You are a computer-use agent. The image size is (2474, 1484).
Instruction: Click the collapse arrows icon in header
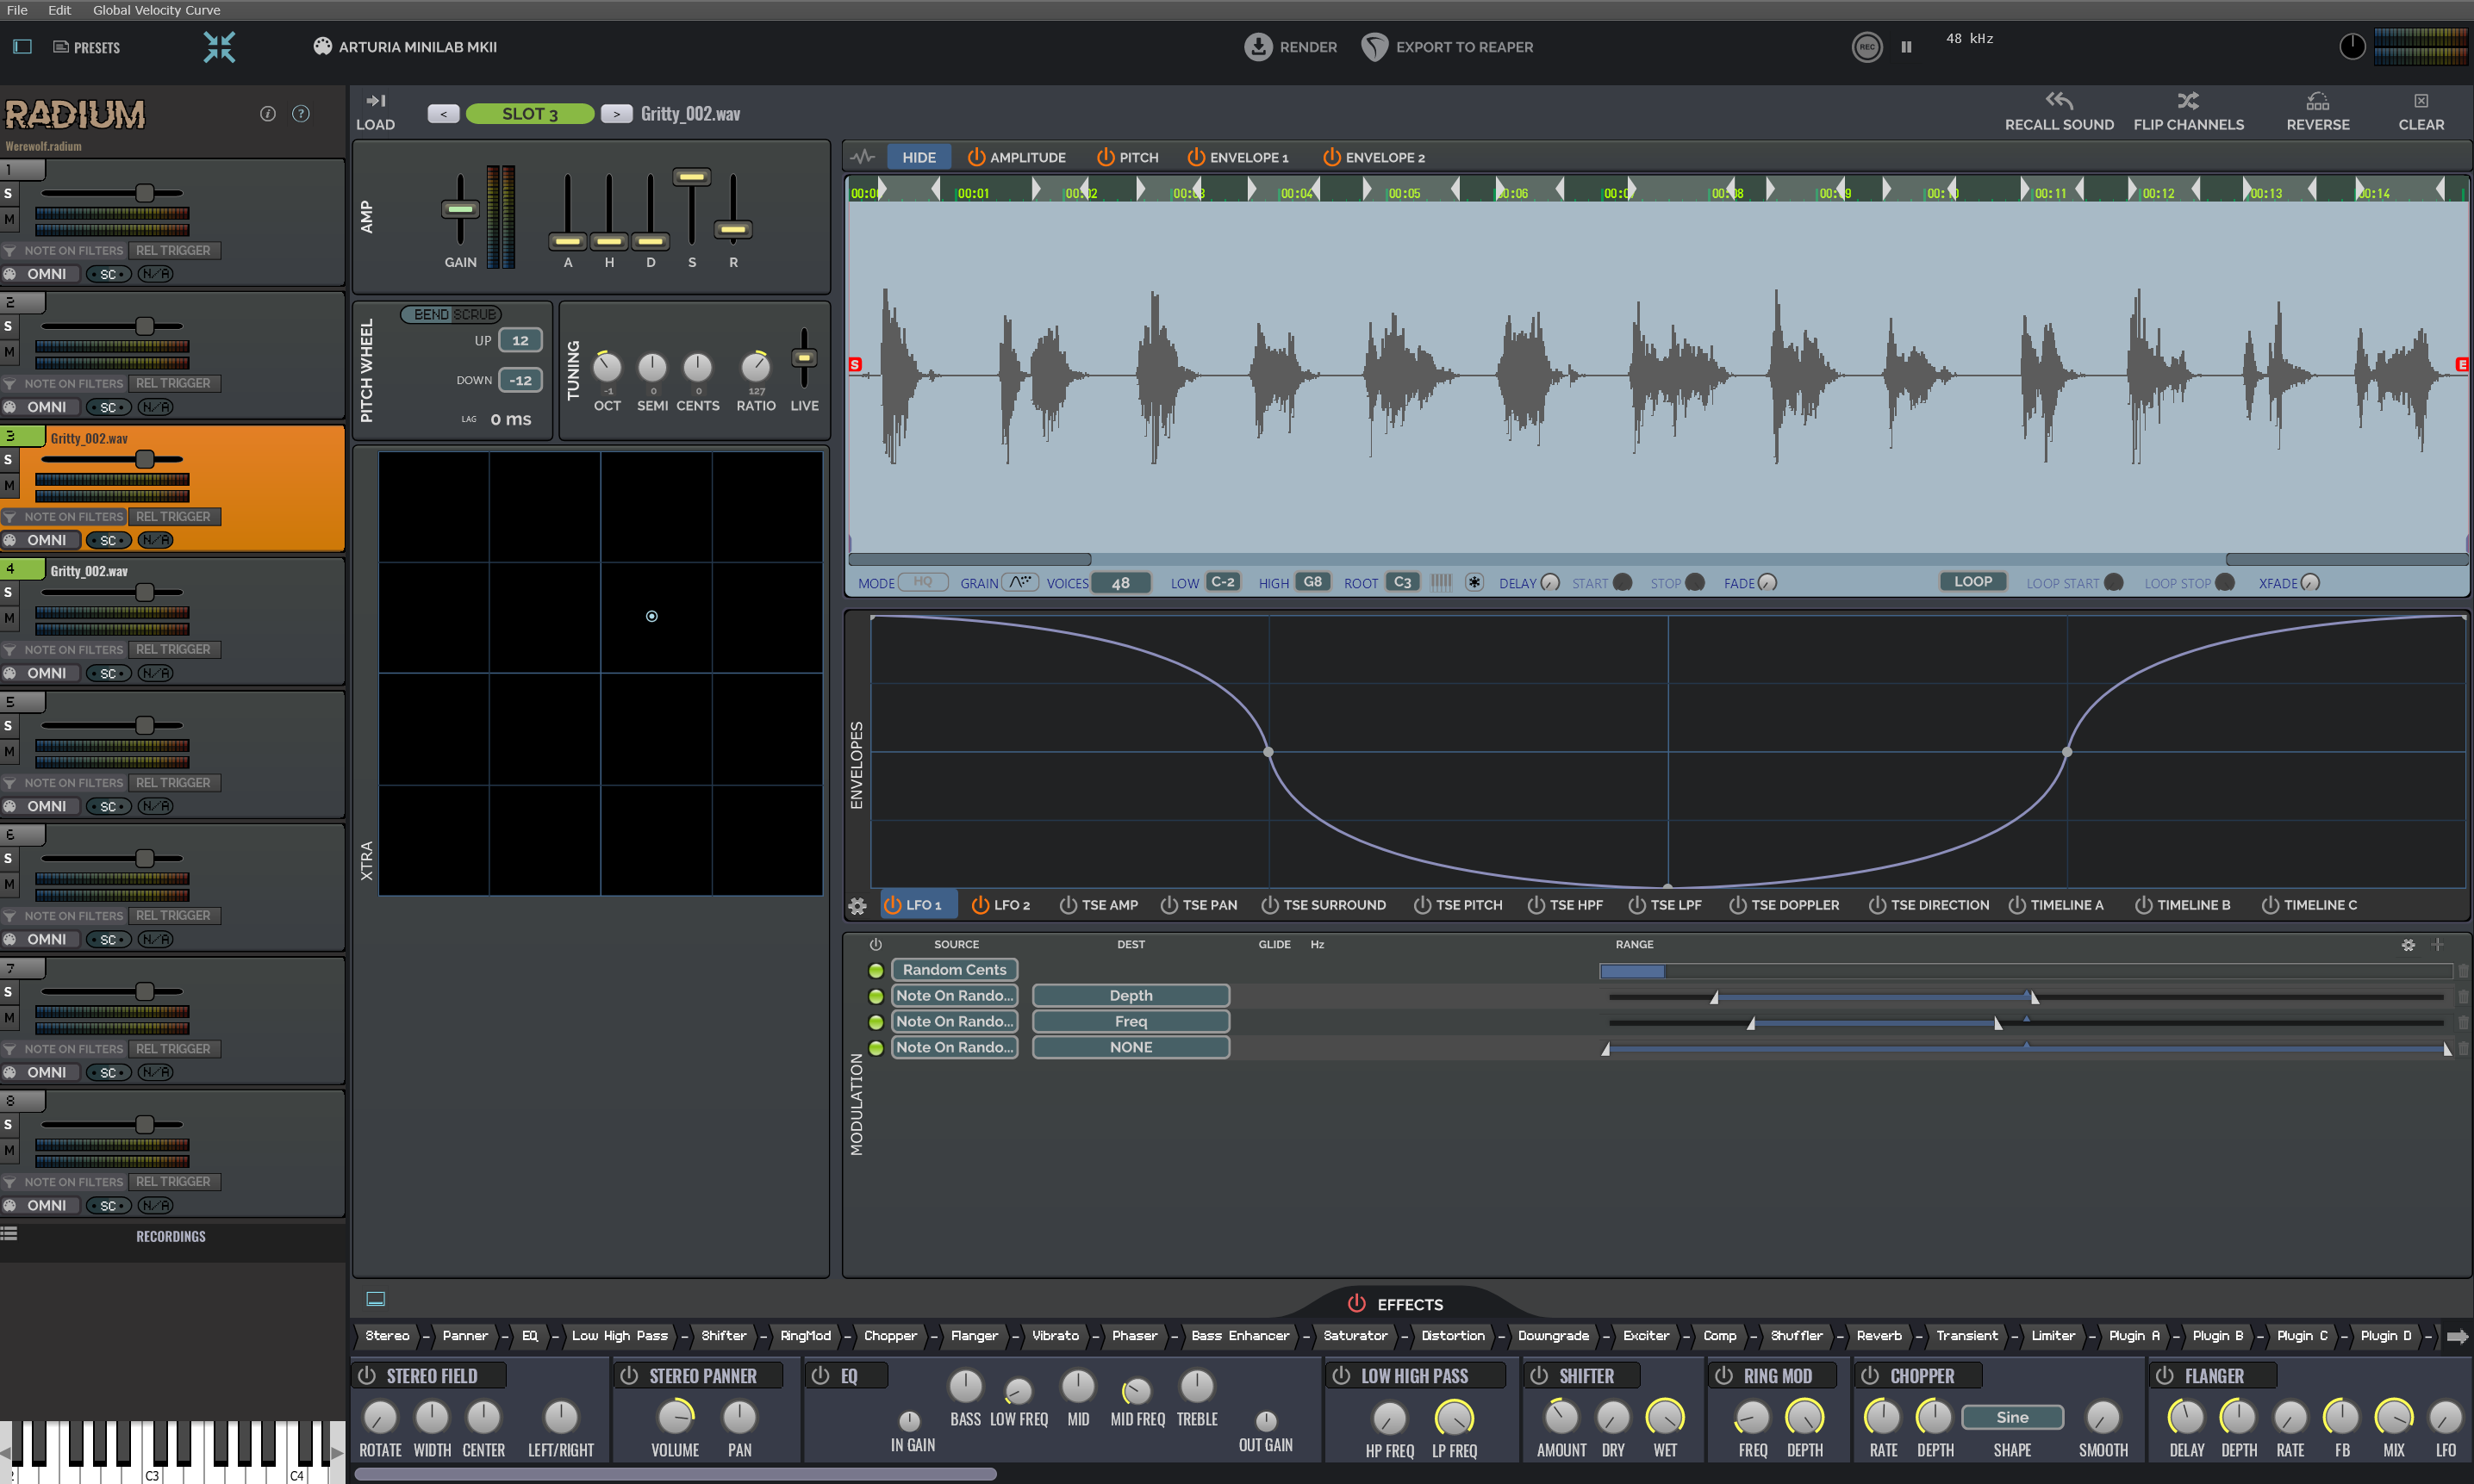coord(219,47)
